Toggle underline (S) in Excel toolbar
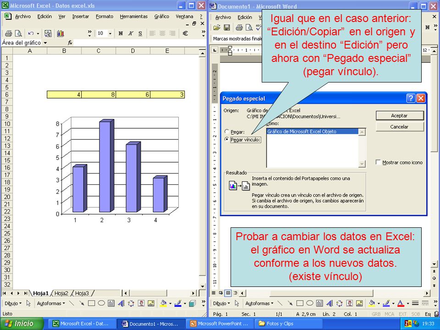440x330 pixels. 140,33
